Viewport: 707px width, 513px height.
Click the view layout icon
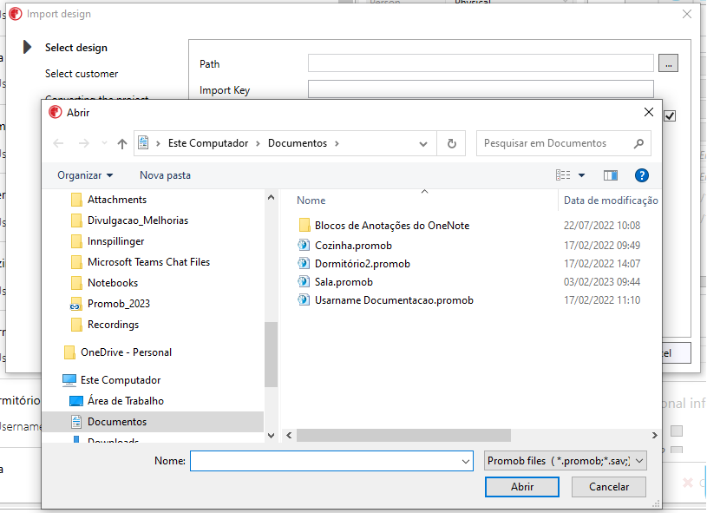(x=563, y=175)
